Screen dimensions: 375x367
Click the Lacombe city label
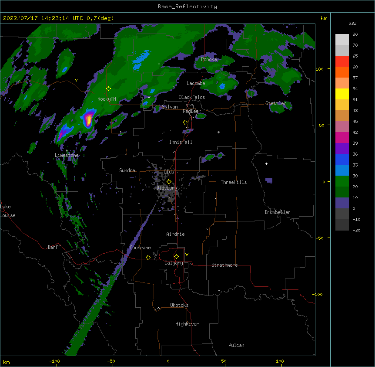tap(196, 83)
